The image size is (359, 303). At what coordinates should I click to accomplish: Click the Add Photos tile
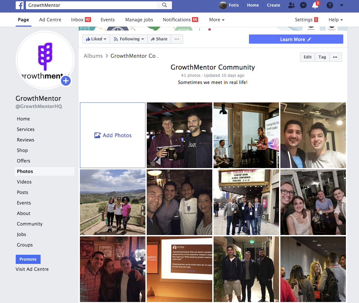[113, 135]
